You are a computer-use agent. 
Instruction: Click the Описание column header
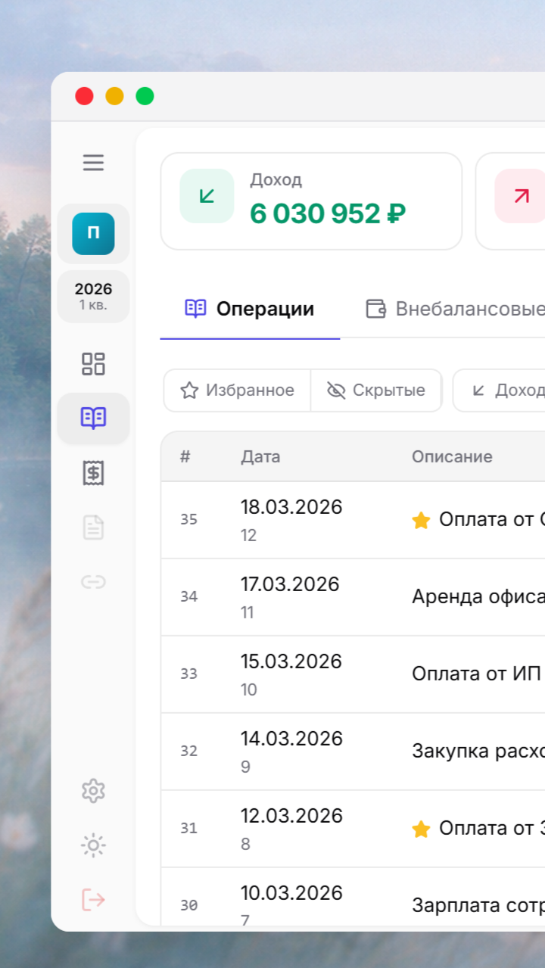452,456
